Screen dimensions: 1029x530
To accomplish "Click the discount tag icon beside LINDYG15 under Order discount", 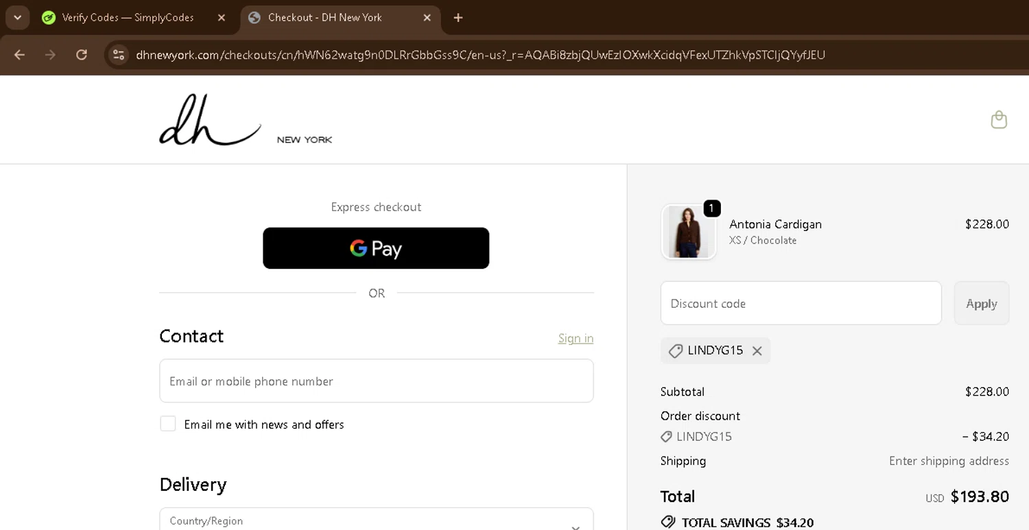I will tap(666, 437).
